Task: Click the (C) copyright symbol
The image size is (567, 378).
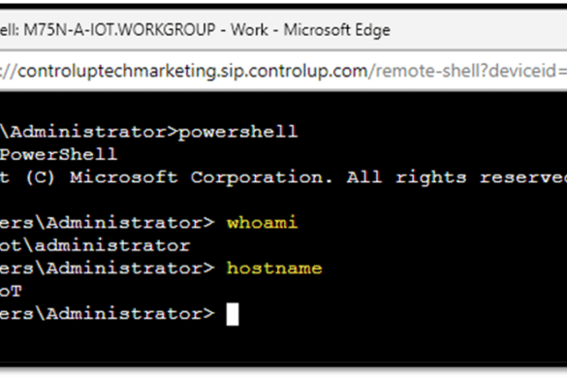Action: tap(40, 177)
